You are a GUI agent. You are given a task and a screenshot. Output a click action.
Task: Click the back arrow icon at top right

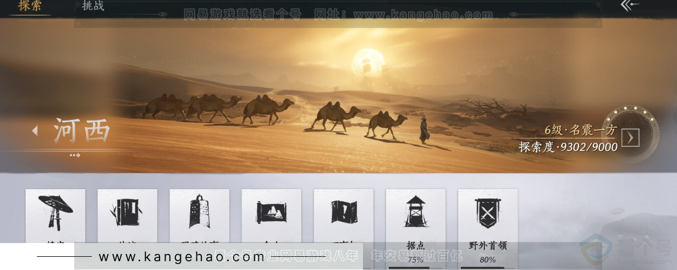pos(630,5)
